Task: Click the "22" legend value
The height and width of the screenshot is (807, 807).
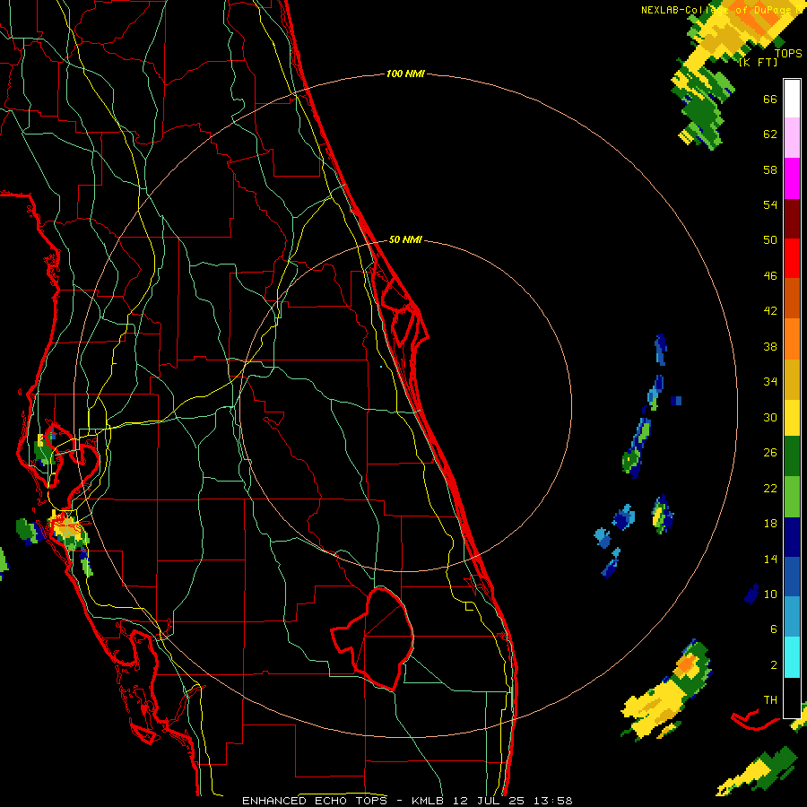Action: click(x=770, y=489)
